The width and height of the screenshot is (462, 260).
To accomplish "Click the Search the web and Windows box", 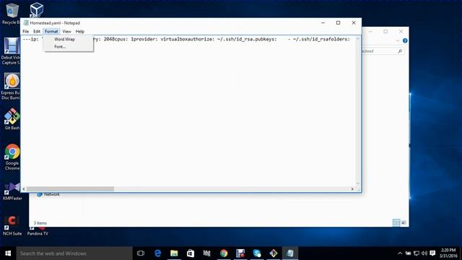I will [x=74, y=253].
